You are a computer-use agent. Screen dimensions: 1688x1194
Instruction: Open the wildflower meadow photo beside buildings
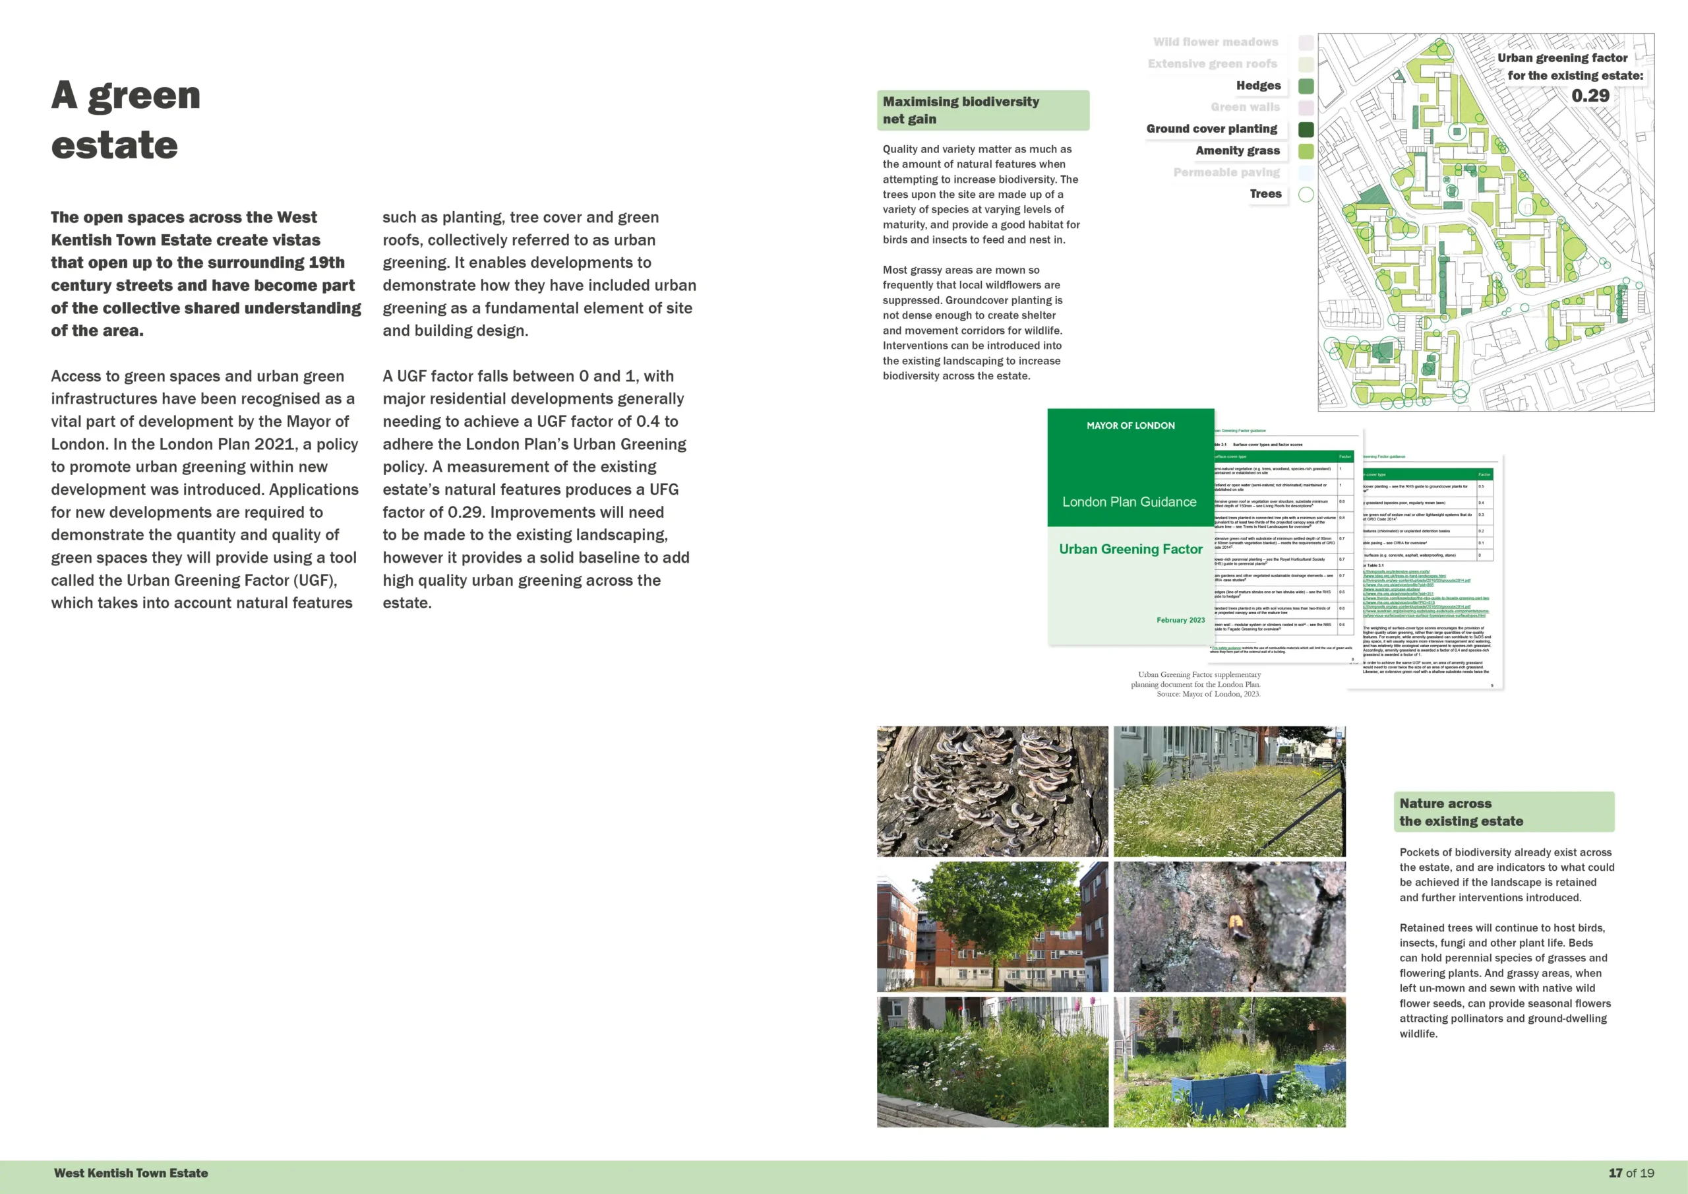[x=1229, y=791]
